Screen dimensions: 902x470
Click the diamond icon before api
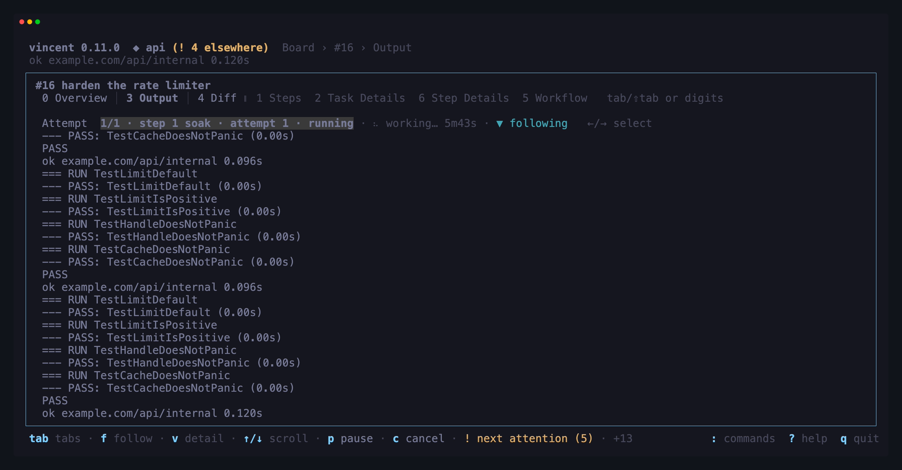pyautogui.click(x=136, y=48)
